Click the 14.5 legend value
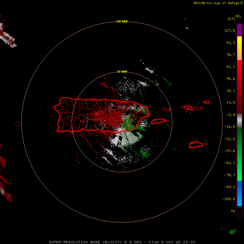This screenshot has height=244, width=244. (x=231, y=103)
